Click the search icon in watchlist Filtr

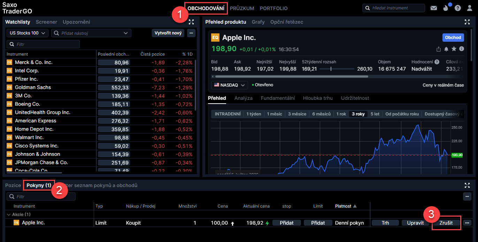point(12,44)
